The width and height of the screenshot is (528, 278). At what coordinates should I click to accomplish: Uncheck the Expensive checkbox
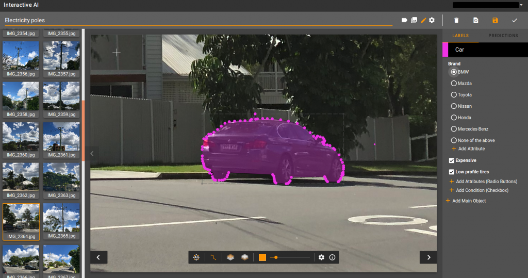[452, 160]
